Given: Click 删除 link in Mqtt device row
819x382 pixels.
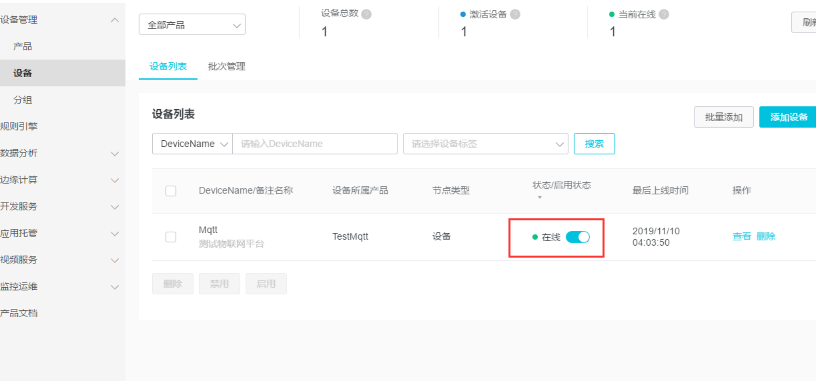Looking at the screenshot, I should point(766,237).
